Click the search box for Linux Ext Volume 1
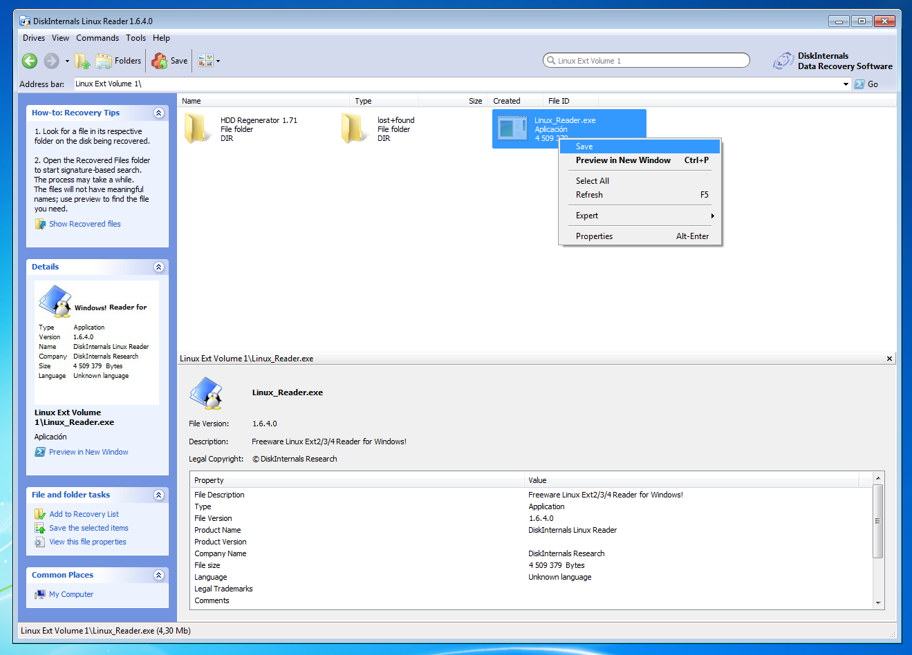912x655 pixels. (646, 61)
